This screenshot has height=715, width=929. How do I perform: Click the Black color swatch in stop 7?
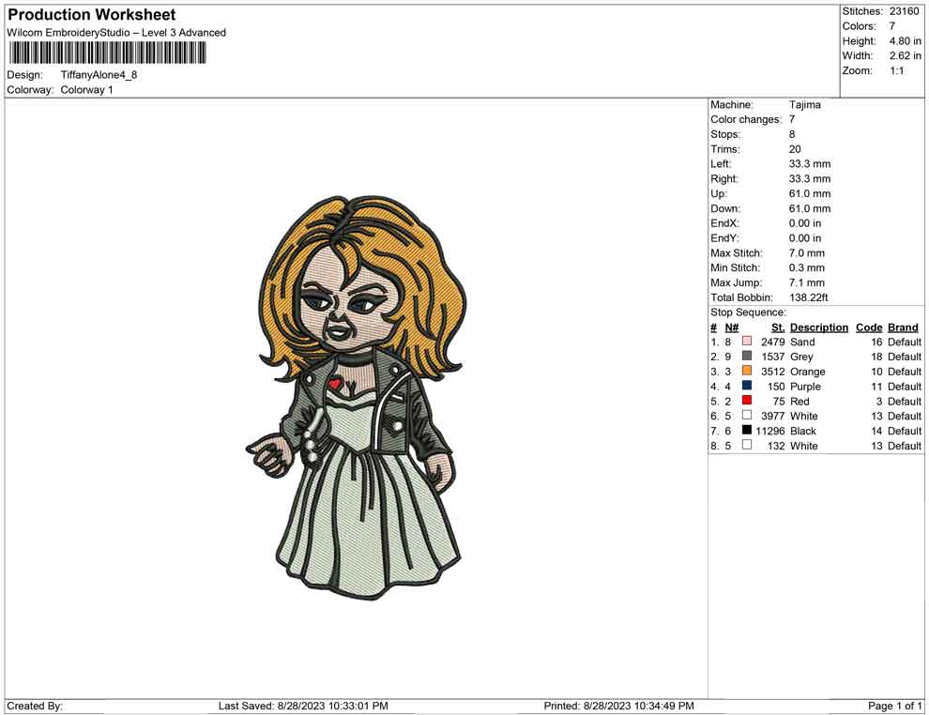click(x=747, y=430)
